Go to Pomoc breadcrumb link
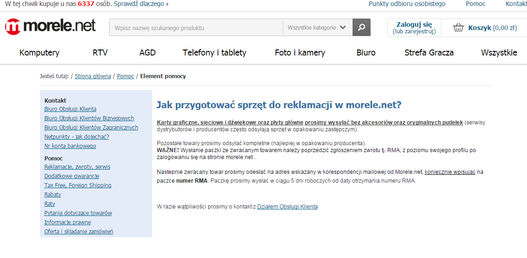This screenshot has height=258, width=527. pyautogui.click(x=125, y=76)
